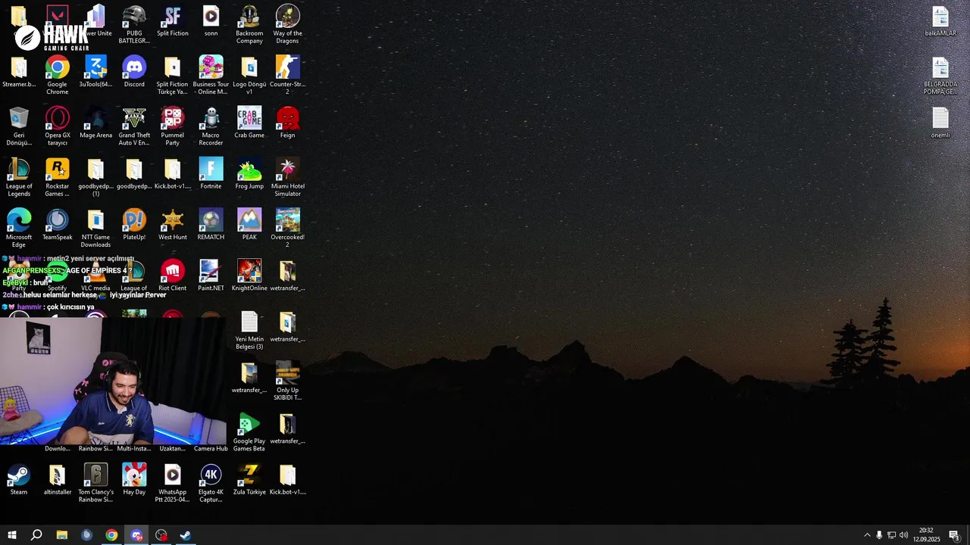Viewport: 970px width, 545px height.
Task: Open the volume speaker icon in the tray
Action: (x=903, y=535)
